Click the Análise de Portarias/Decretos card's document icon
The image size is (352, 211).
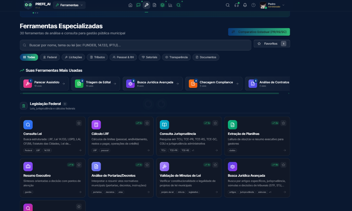point(96,166)
